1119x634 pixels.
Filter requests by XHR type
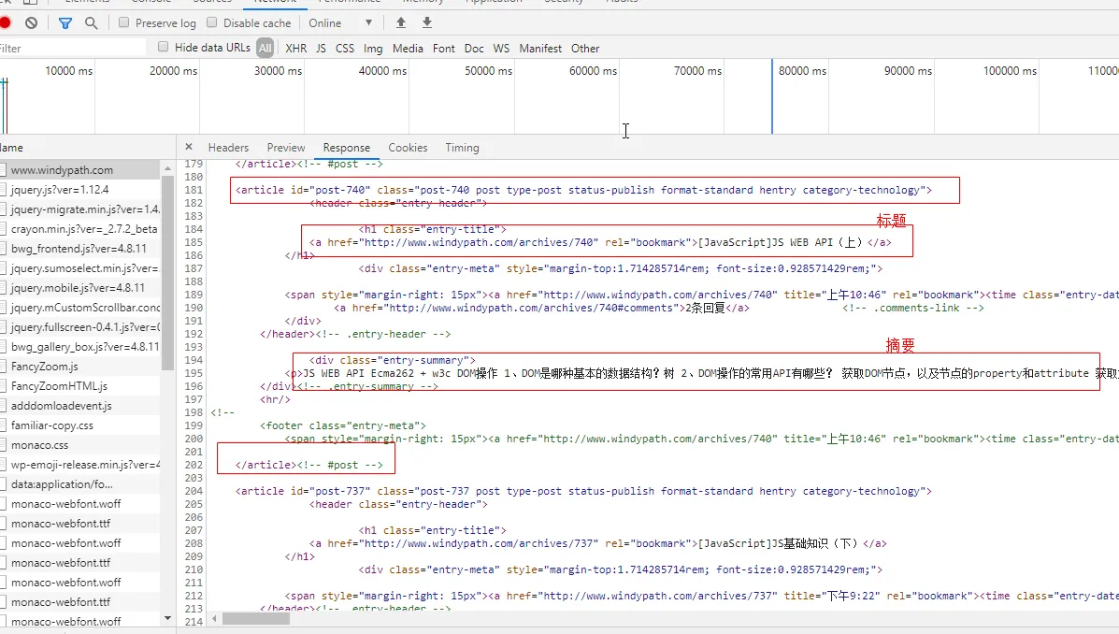point(295,48)
